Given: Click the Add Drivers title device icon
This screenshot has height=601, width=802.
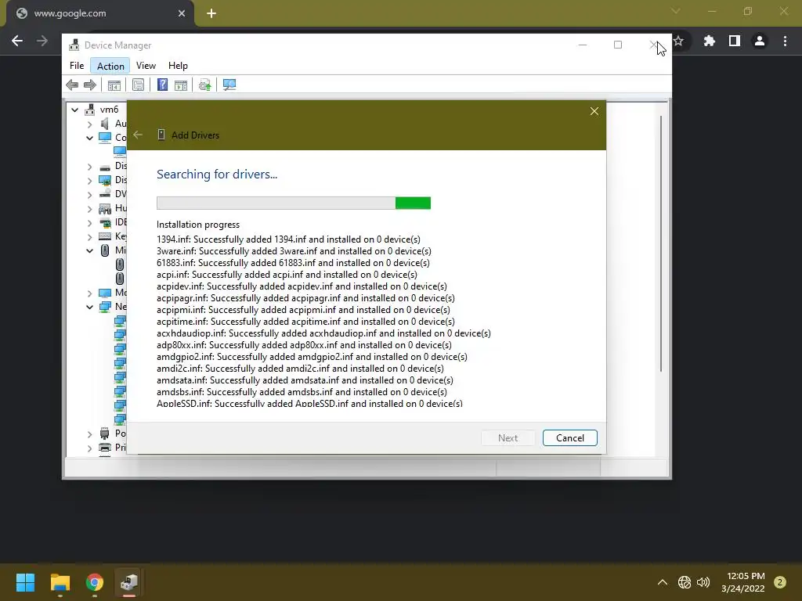Looking at the screenshot, I should 161,135.
